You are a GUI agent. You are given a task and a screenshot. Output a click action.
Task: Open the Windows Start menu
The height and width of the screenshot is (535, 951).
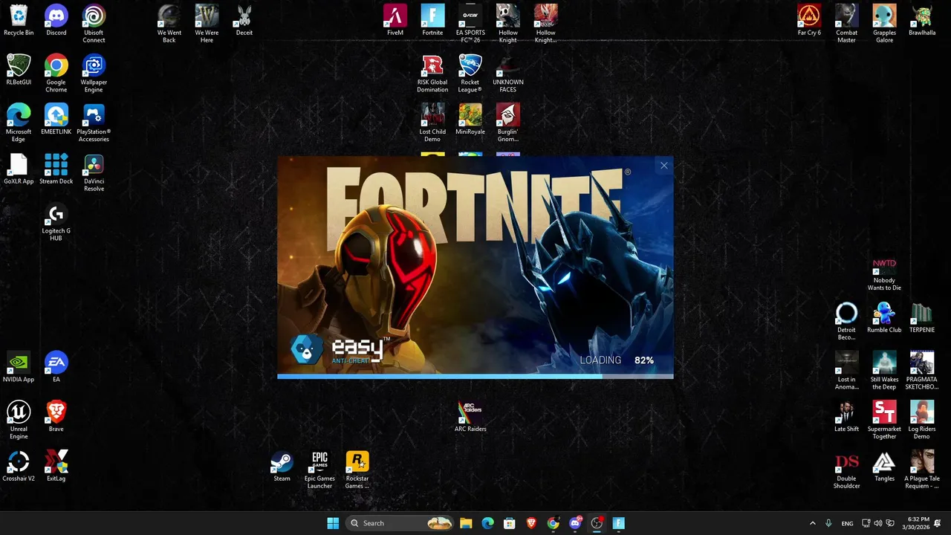(x=333, y=523)
